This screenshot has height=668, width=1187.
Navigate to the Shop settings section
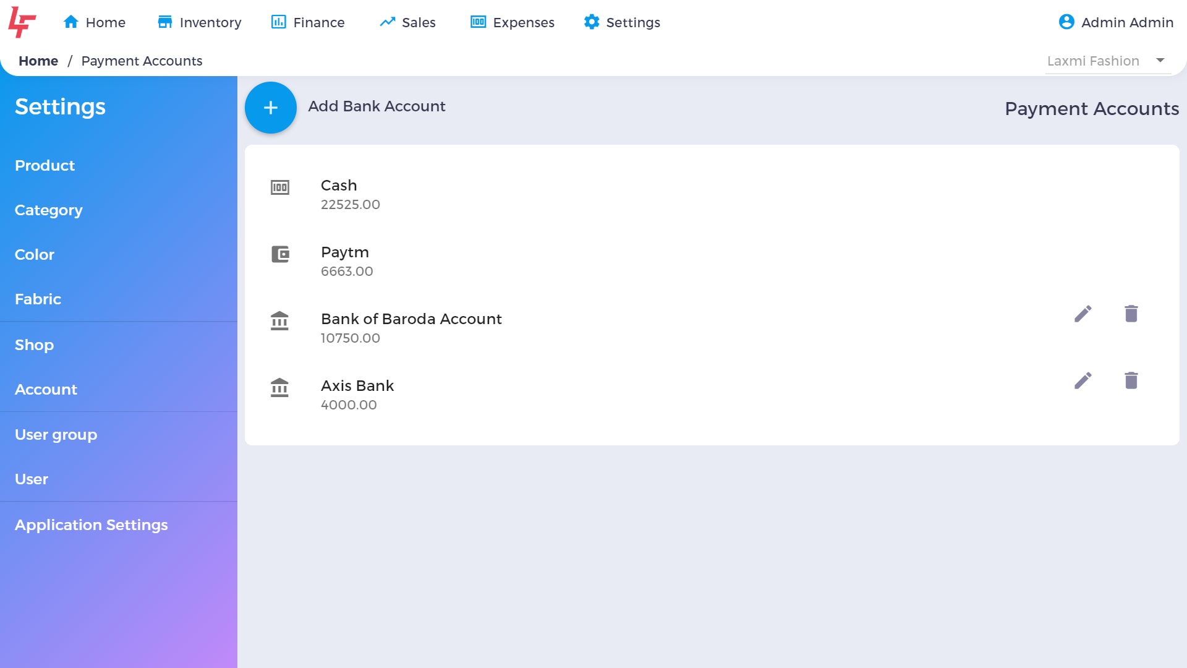tap(34, 344)
